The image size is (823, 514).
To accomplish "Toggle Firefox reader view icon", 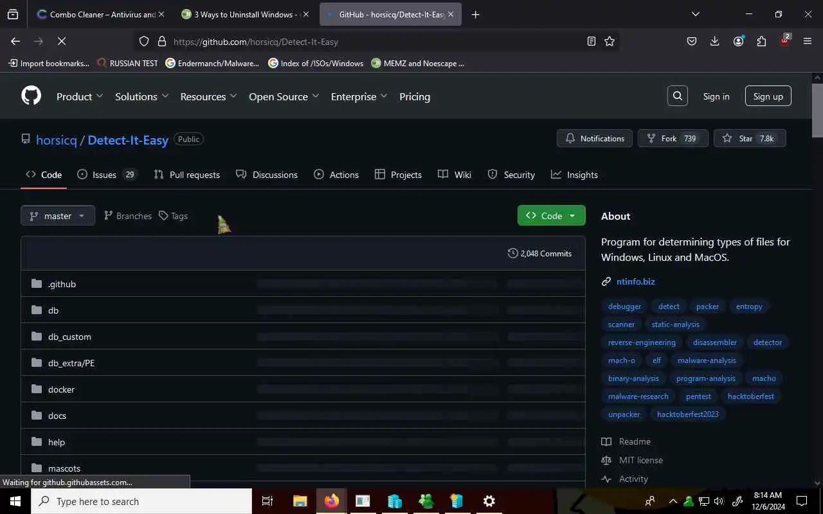I will [x=591, y=41].
